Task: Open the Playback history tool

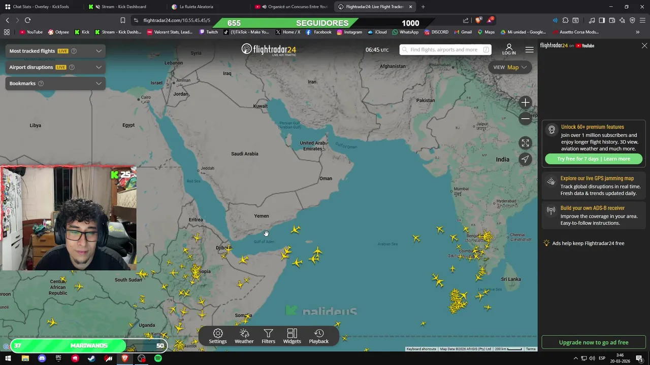Action: (319, 336)
